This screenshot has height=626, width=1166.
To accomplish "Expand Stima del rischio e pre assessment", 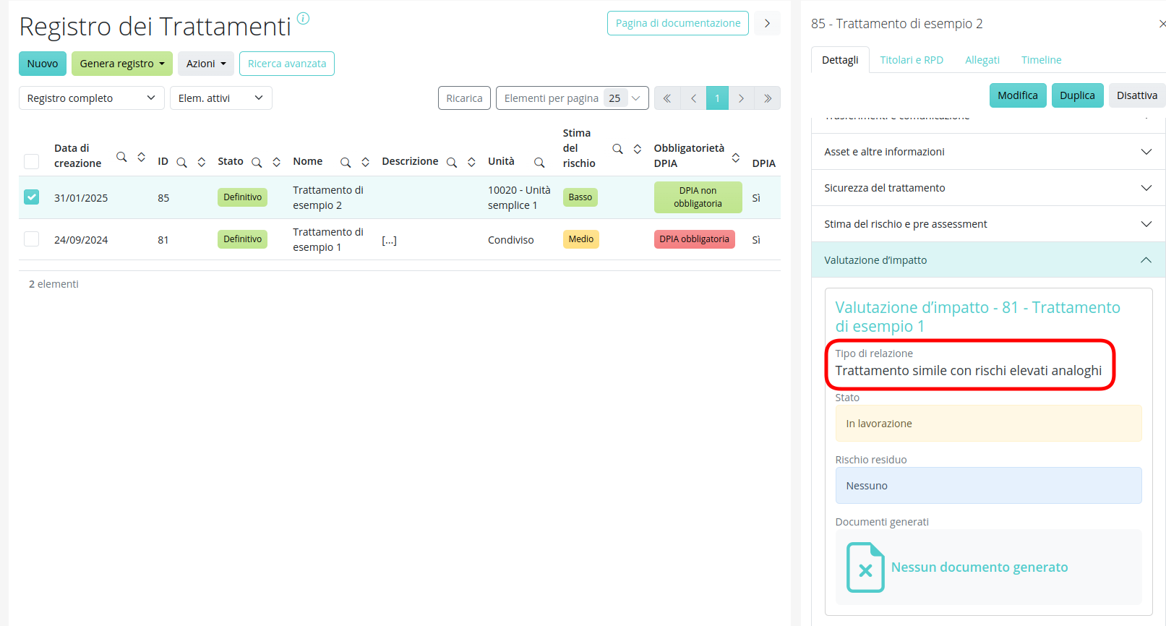I will coord(988,224).
